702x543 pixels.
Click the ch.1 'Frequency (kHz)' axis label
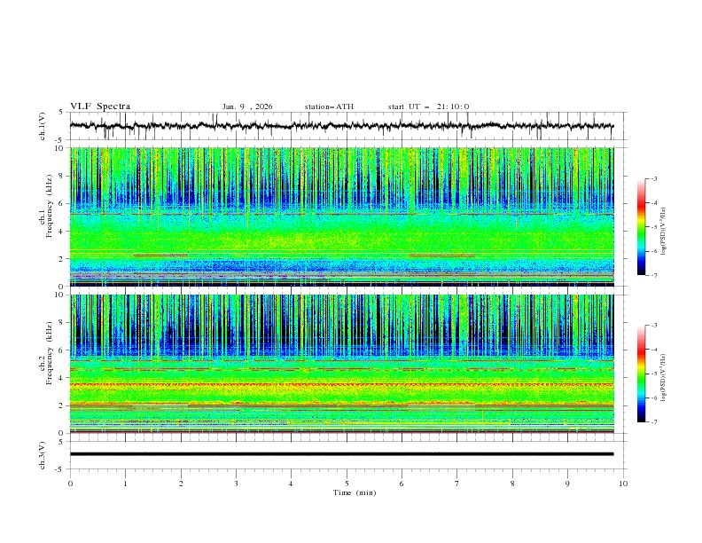pos(50,207)
